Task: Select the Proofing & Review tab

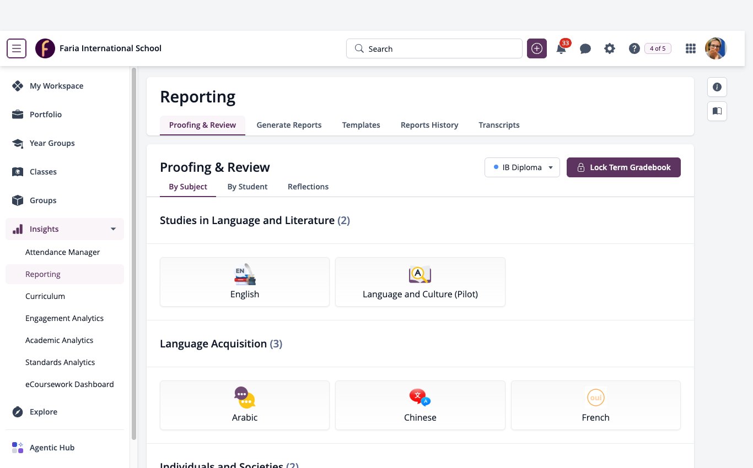Action: click(x=202, y=125)
